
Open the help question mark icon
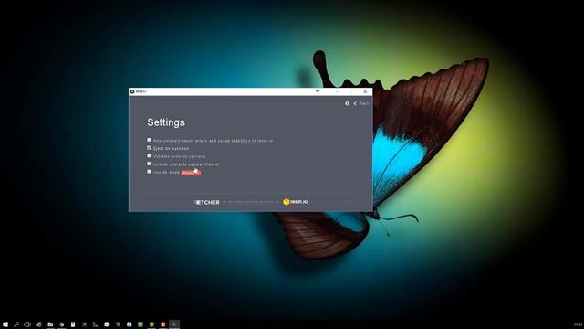pos(347,103)
